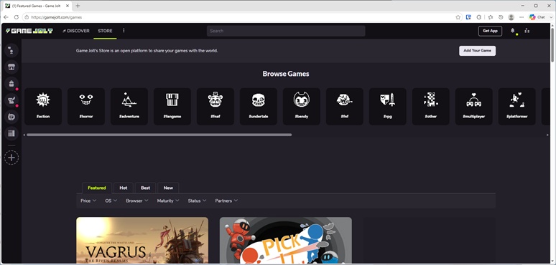Screen dimensions: 556x265
Task: Open the Vagrus The Riven Realms game card
Action: click(x=142, y=240)
